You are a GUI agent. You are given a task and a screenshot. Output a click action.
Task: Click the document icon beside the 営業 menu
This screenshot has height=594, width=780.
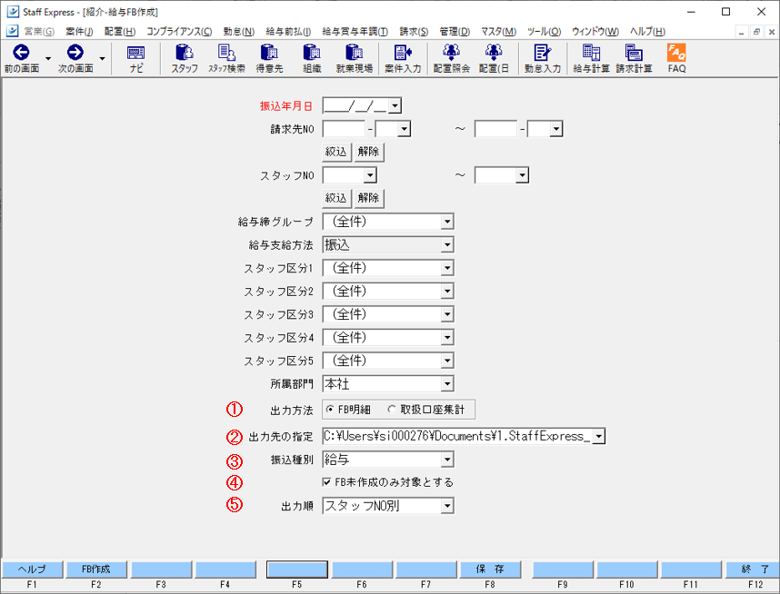point(13,31)
